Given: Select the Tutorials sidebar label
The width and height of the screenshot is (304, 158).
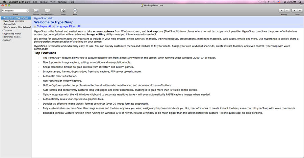Looking at the screenshot, I should pyautogui.click(x=8, y=30).
